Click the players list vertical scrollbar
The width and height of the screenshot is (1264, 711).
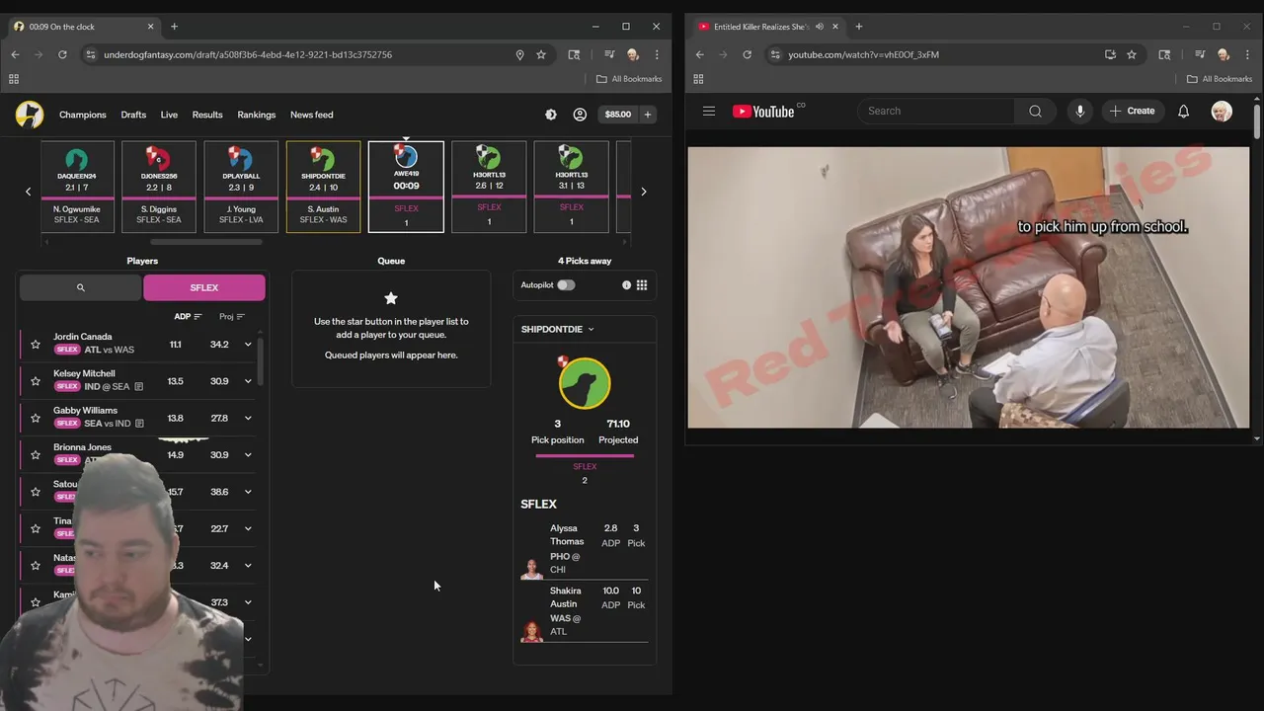[262, 361]
